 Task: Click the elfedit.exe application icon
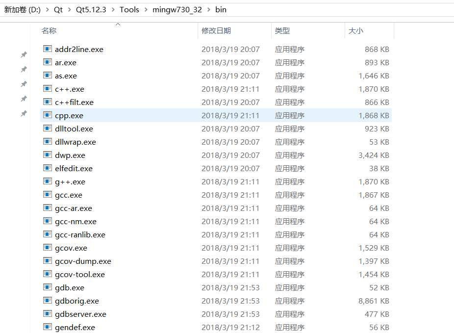48,168
